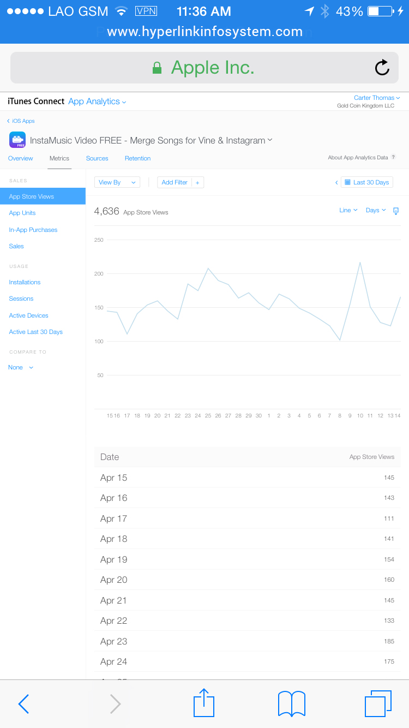
Task: Click the iTunes Connect title
Action: [x=36, y=102]
